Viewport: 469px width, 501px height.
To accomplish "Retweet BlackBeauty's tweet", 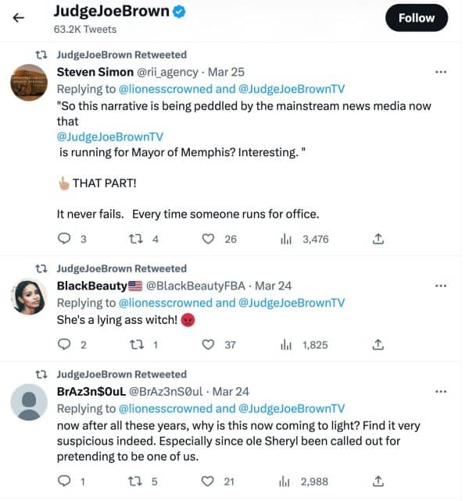I will click(138, 344).
